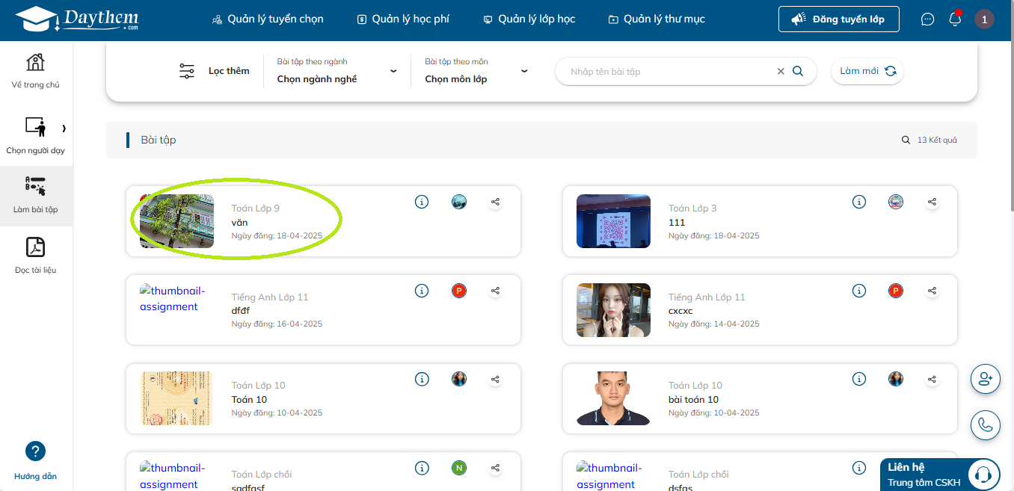Screen dimensions: 1014x491
Task: Click the Tiếng Anh Lớp 11 label above dfđf
Action: [x=270, y=297]
